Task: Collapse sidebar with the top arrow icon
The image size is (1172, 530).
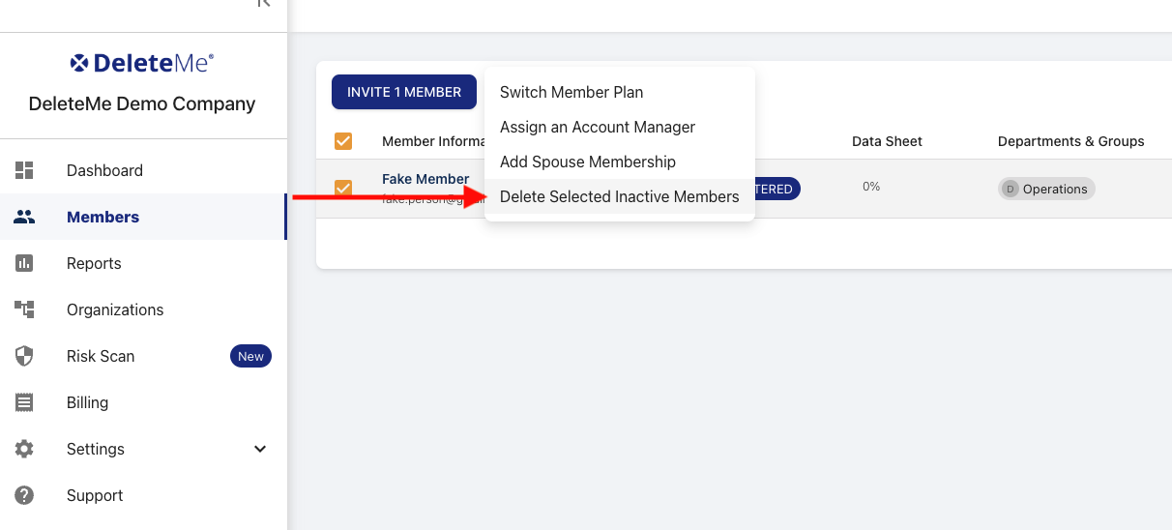Action: point(263,3)
